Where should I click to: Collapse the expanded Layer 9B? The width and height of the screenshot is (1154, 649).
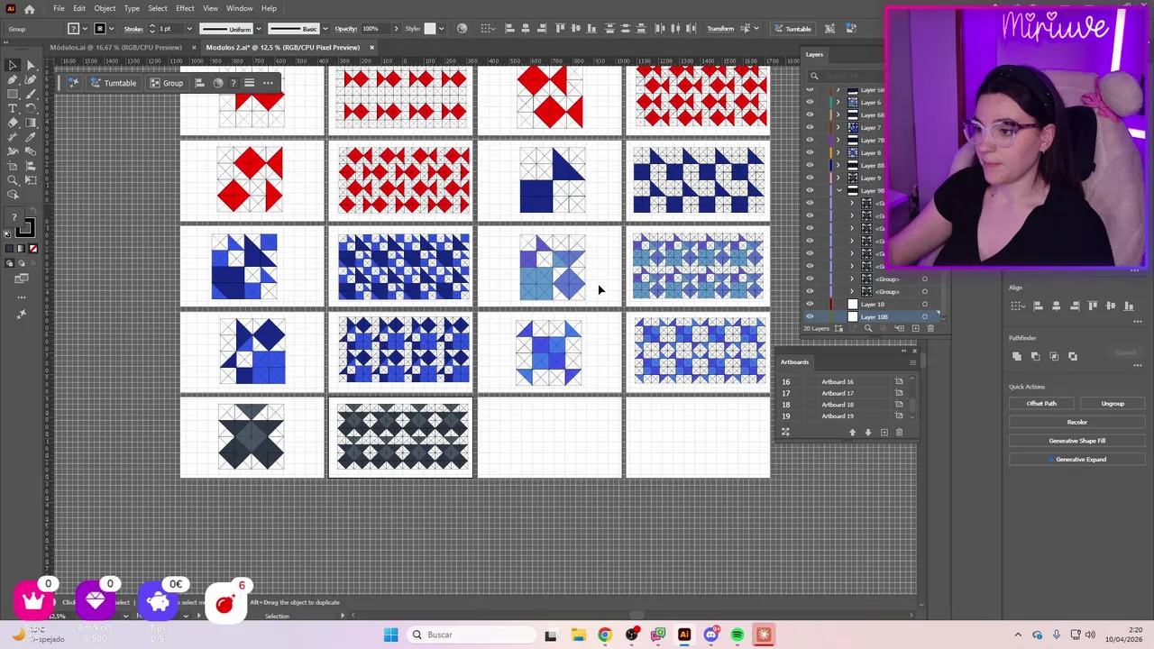(838, 190)
